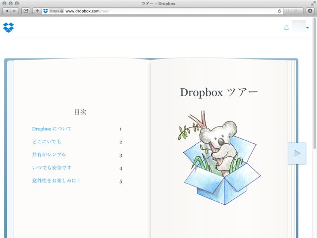317x238 pixels.
Task: Click the koala in box illustration
Action: click(x=219, y=158)
